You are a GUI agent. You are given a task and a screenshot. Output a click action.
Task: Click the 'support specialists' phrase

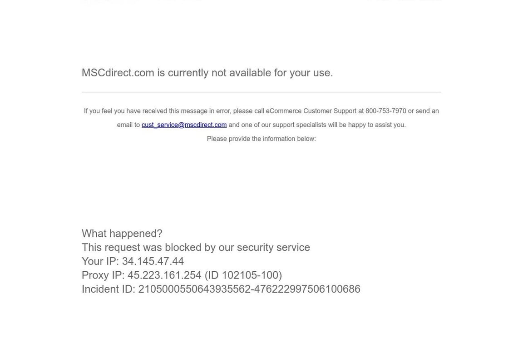pos(299,125)
